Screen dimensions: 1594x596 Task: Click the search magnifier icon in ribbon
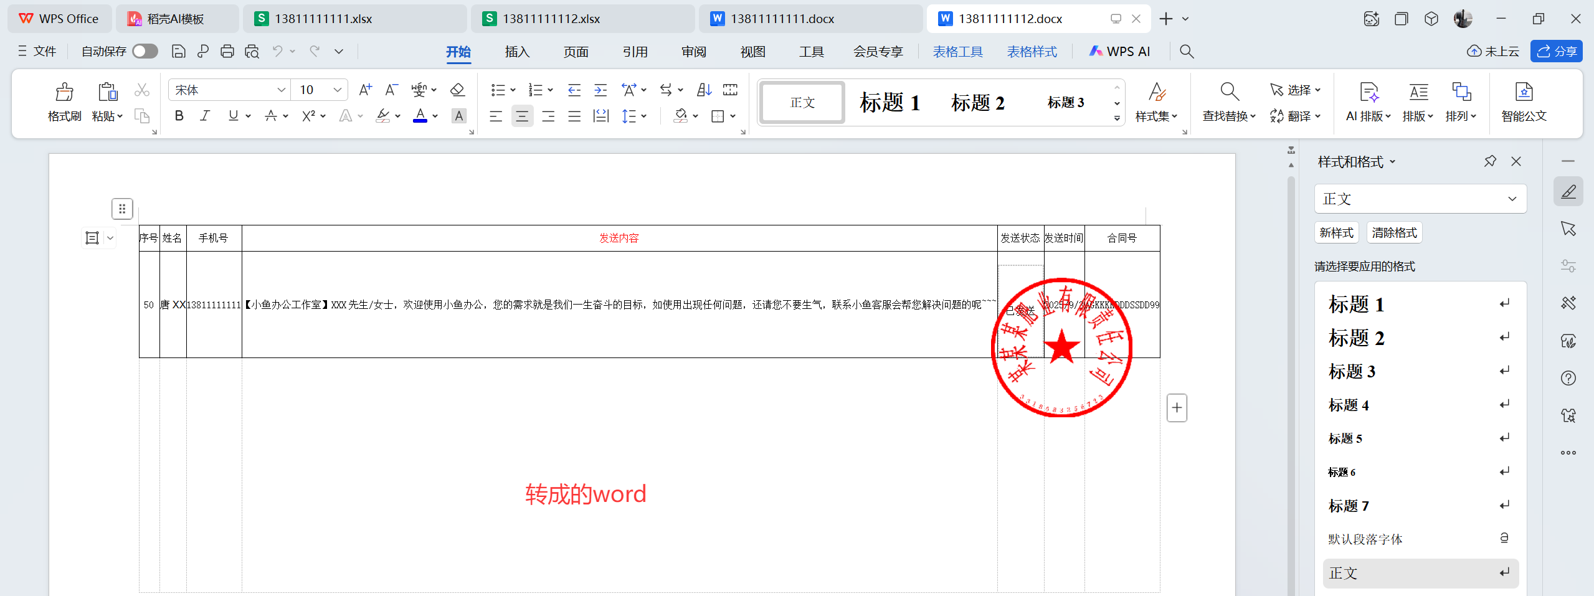(1187, 52)
